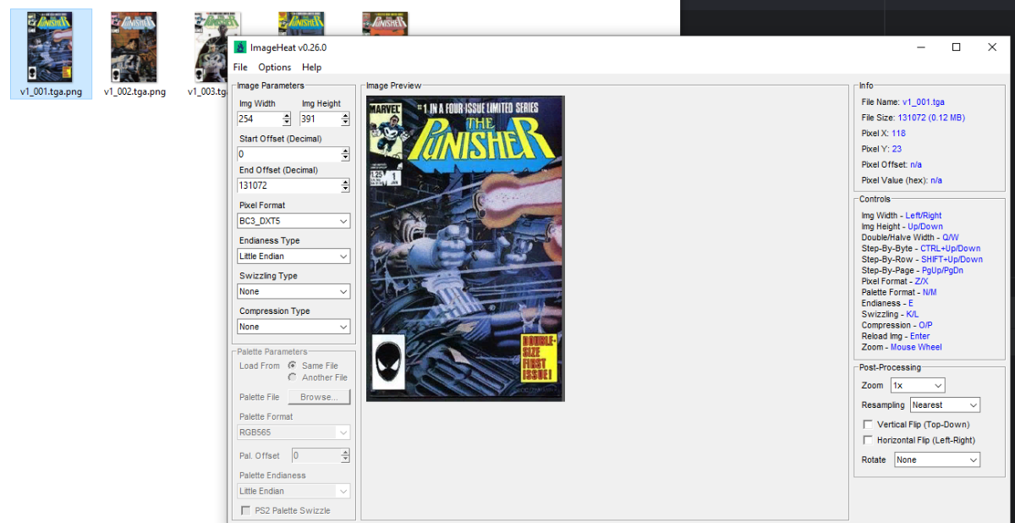Click the Img Width input field
This screenshot has height=523, width=1015.
pos(259,119)
